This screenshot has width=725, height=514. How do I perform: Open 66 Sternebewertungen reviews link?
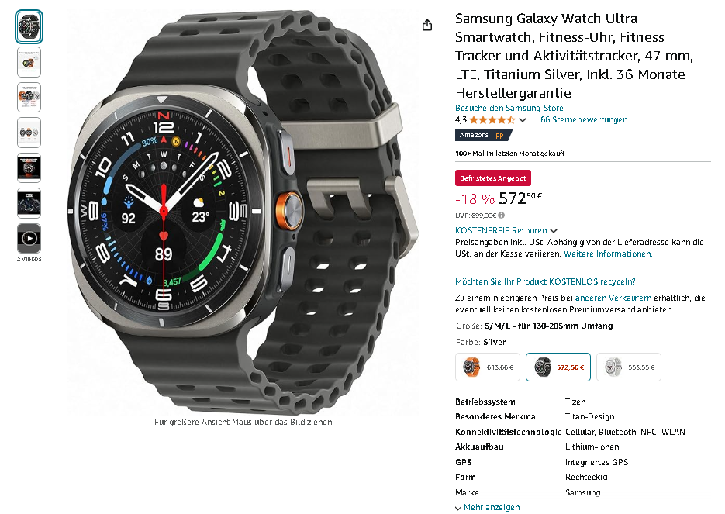coord(584,119)
